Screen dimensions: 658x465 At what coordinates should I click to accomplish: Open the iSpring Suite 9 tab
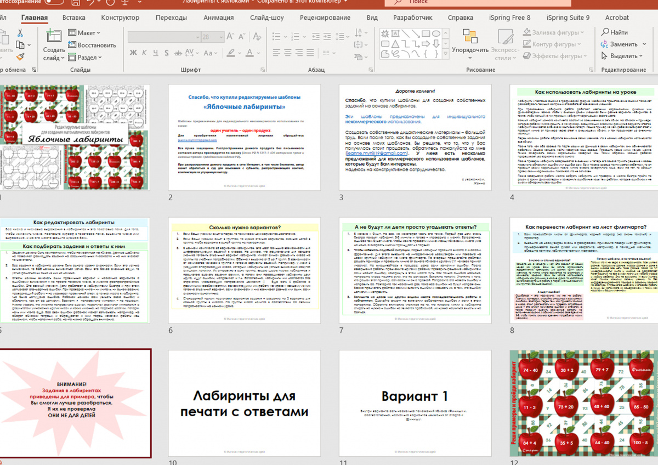click(568, 18)
